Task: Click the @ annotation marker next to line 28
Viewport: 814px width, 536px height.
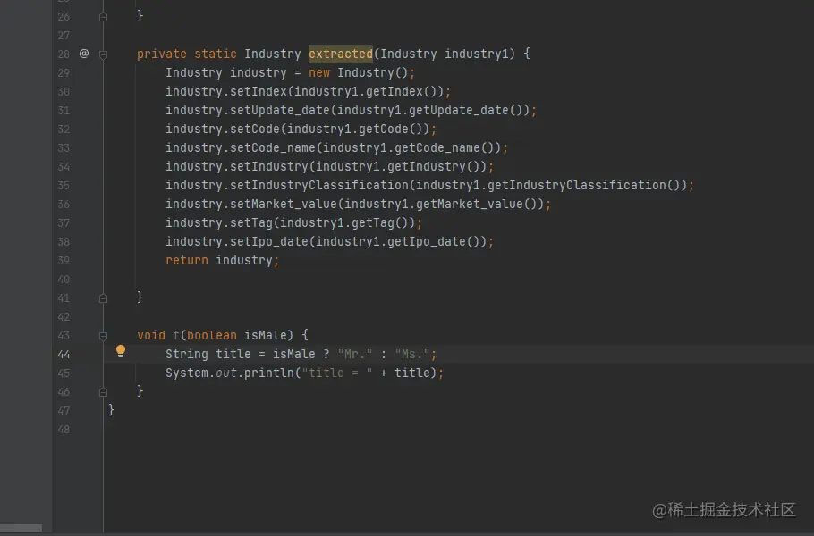Action: point(83,54)
